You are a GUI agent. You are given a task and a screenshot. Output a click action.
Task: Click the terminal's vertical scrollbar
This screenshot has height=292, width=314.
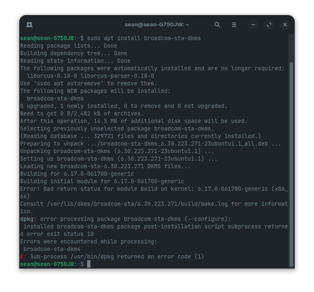[291, 163]
